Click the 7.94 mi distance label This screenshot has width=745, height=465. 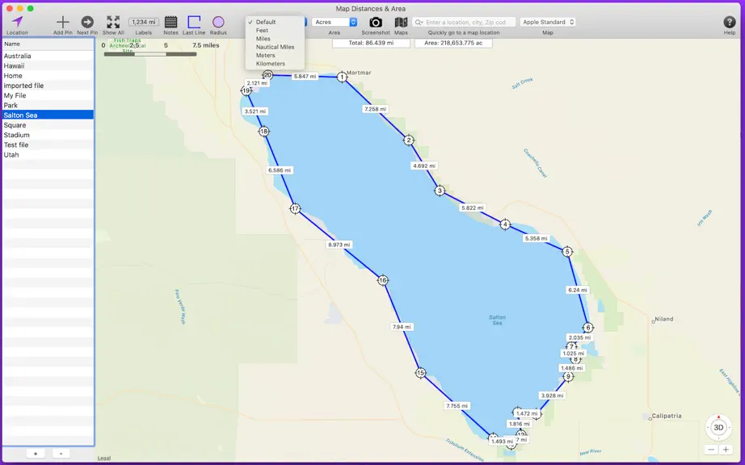(402, 327)
